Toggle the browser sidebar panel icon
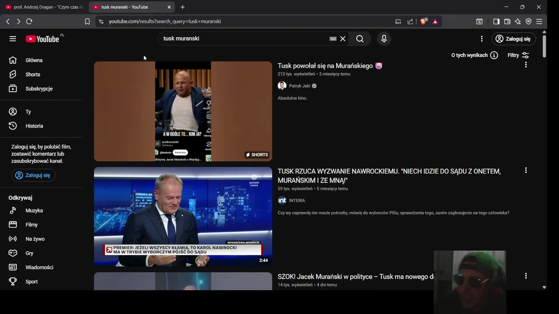This screenshot has height=314, width=559. pos(496,21)
